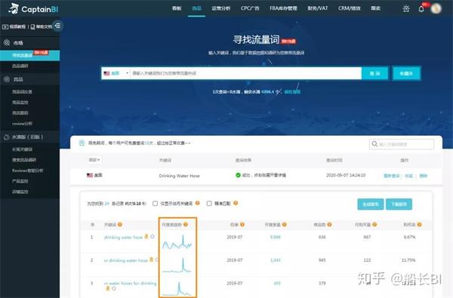Click help icon on the column showing 6.67%
Screen dimensions: 453x298
419,224
